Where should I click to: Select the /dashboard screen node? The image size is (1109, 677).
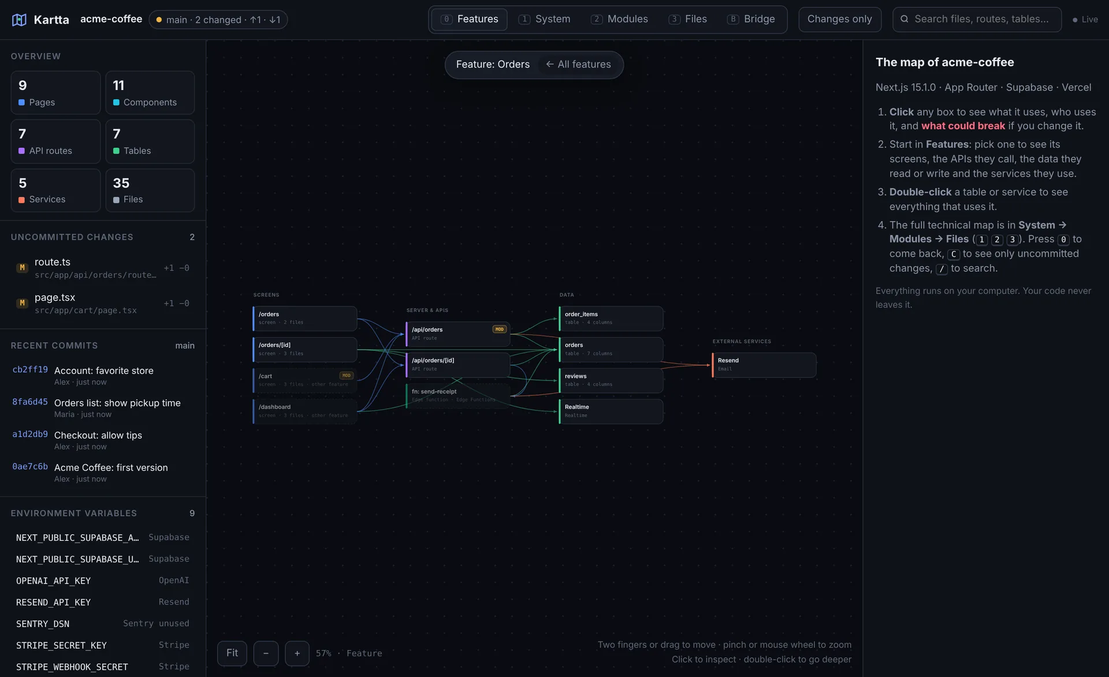(305, 411)
